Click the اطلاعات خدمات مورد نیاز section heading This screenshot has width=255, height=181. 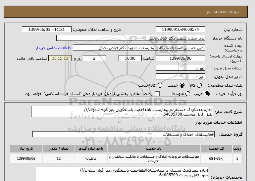[x=219, y=123]
